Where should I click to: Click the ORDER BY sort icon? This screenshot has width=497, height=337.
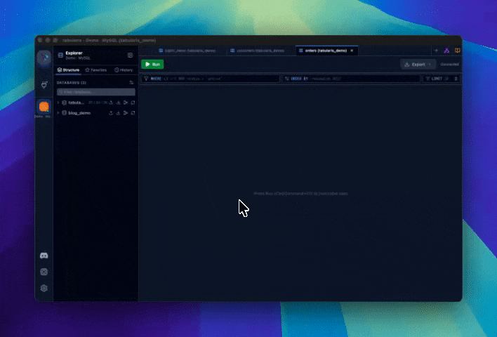(x=287, y=79)
